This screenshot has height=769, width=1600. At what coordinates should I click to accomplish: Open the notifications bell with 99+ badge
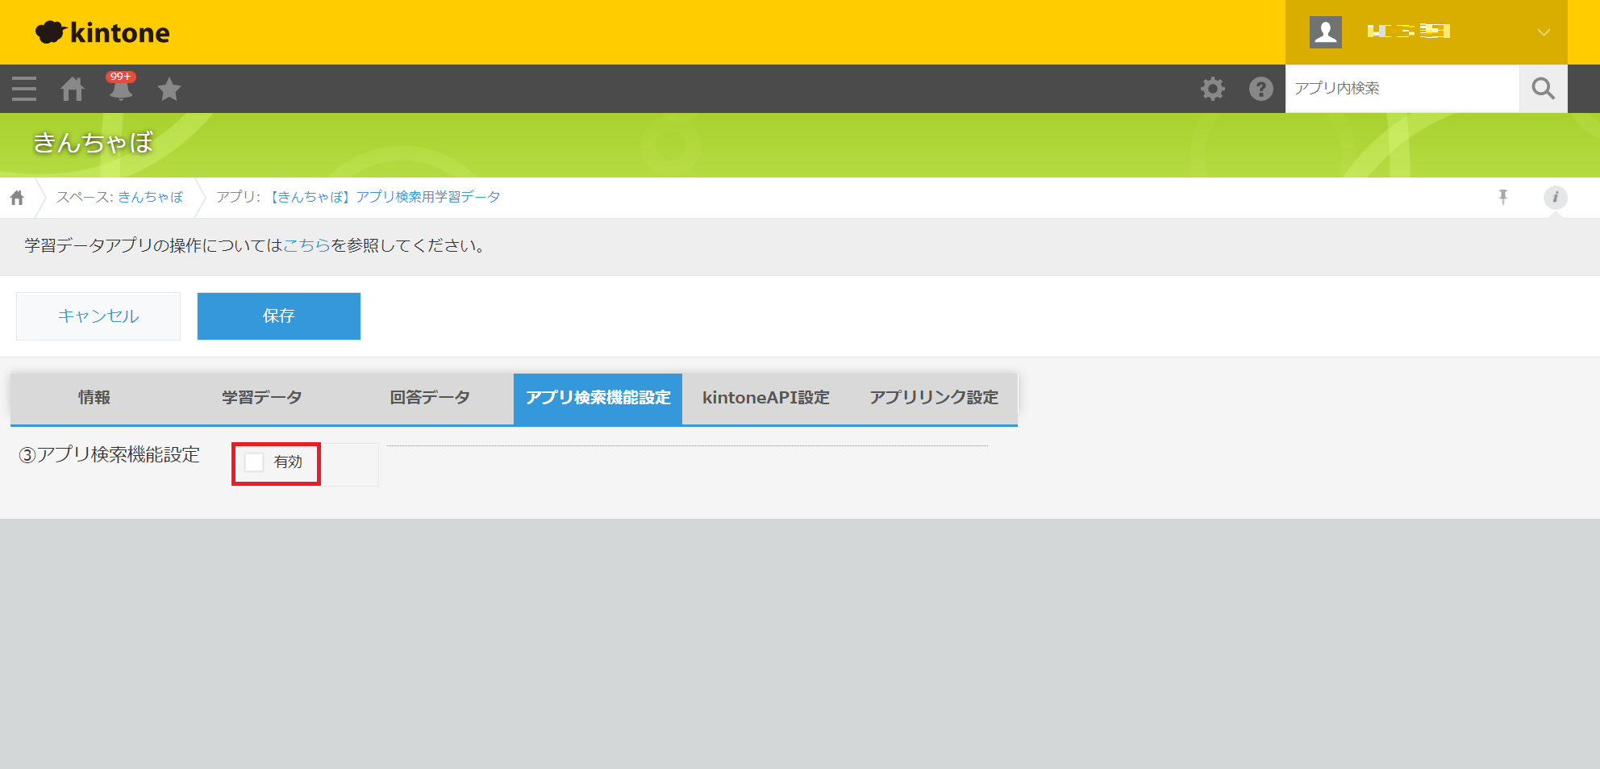click(121, 88)
